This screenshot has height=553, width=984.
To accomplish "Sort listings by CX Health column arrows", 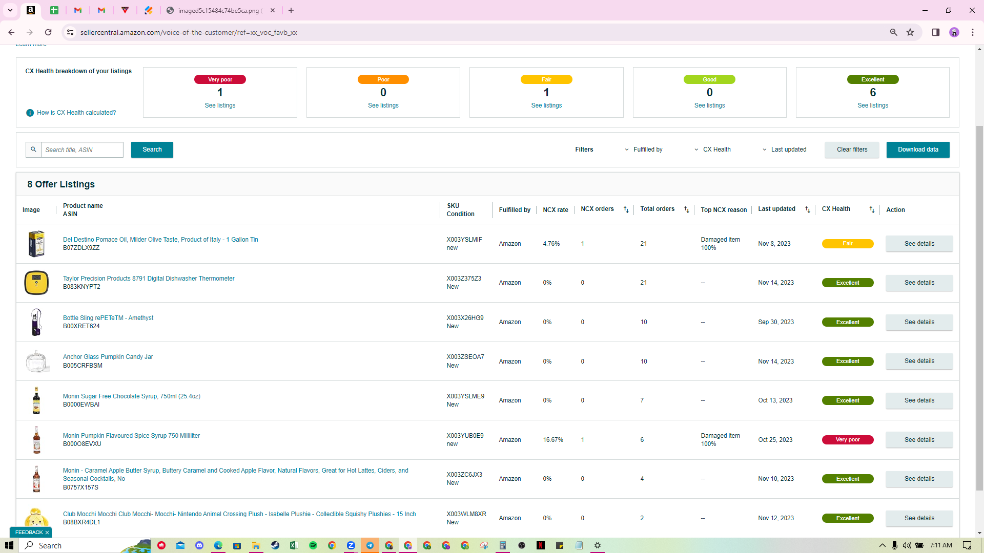I will pos(872,209).
